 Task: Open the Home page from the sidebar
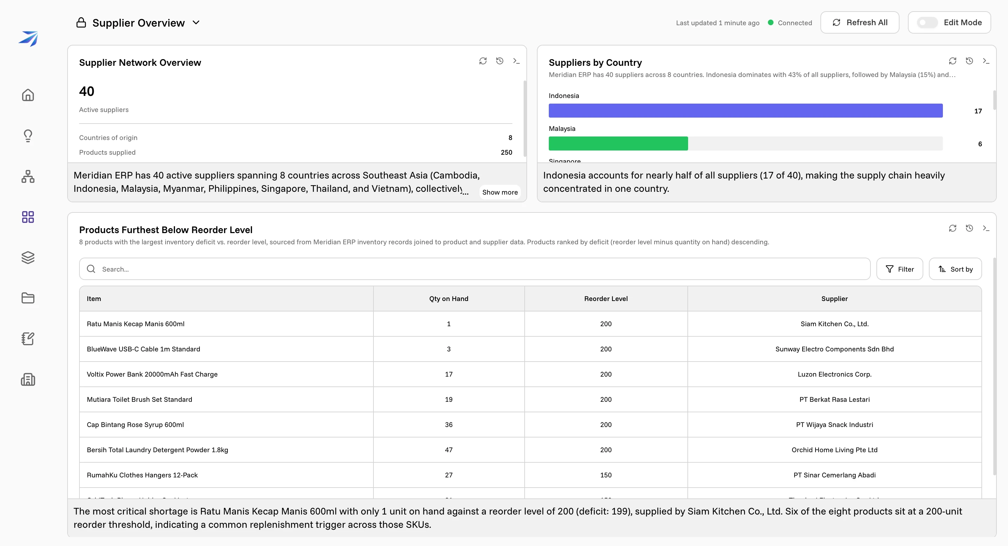click(28, 95)
